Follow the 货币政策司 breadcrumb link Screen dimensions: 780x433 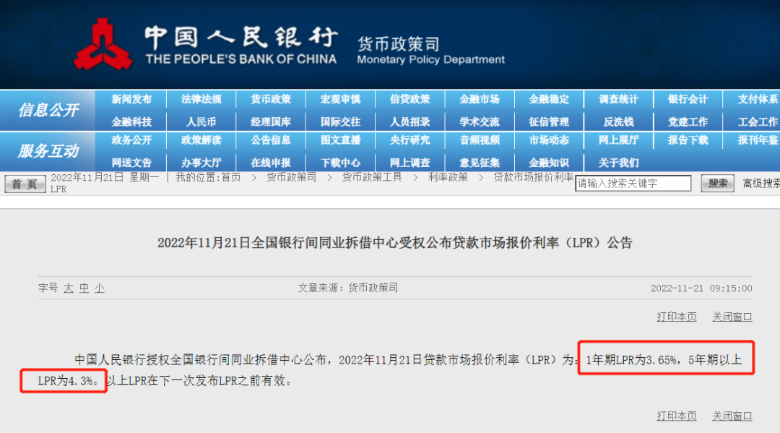(x=291, y=177)
